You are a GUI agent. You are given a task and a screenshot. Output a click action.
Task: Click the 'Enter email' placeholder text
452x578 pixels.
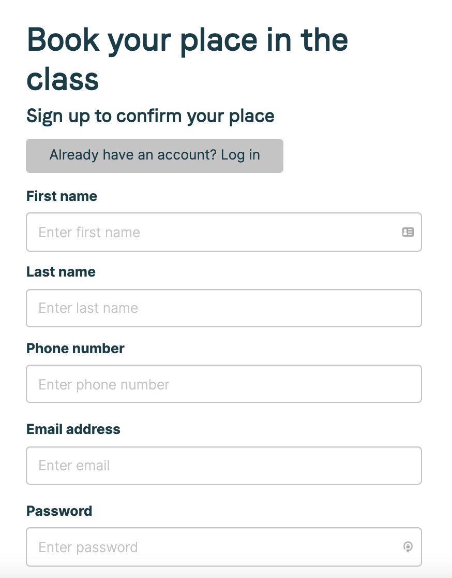coord(74,466)
